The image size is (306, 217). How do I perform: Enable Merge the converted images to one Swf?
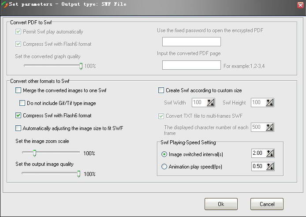(19, 90)
